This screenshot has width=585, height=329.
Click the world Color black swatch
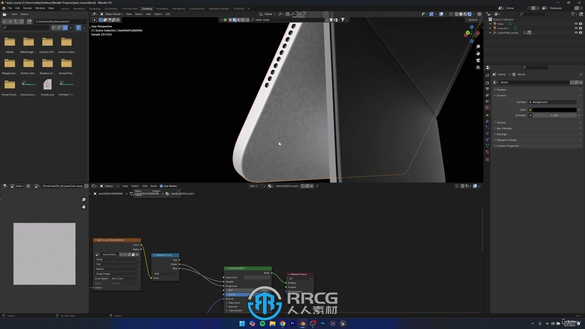tap(554, 110)
